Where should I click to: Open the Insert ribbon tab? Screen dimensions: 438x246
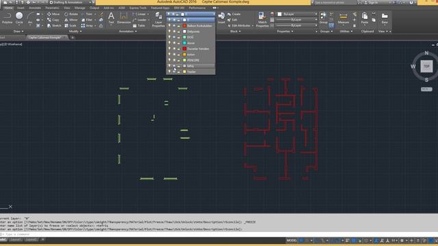[x=21, y=8]
